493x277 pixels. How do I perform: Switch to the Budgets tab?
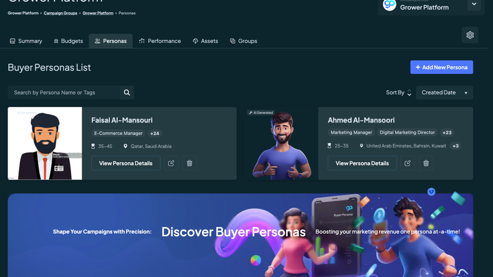coord(68,41)
